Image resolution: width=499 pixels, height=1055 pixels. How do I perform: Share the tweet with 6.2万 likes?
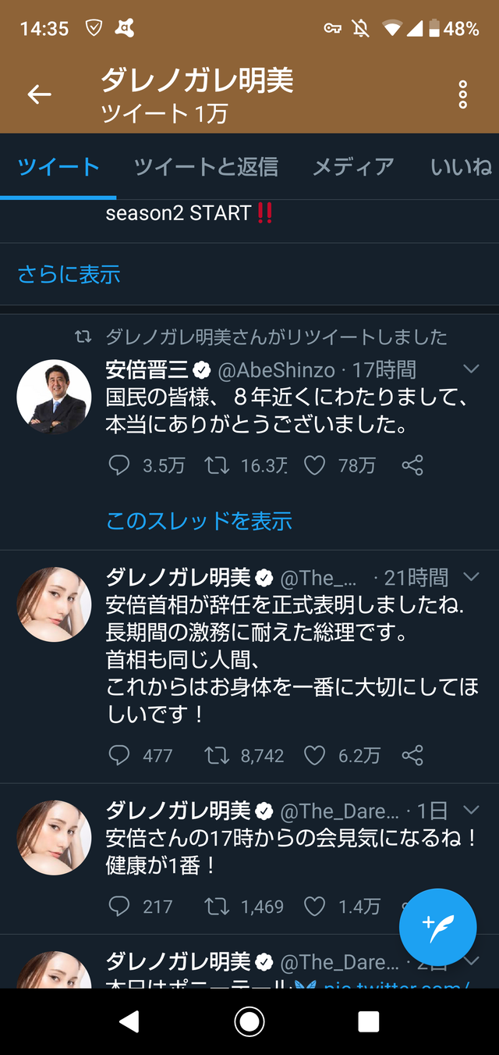click(x=412, y=755)
